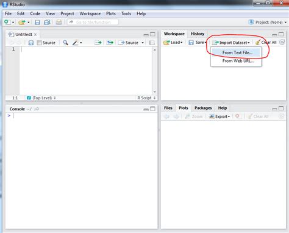
Task: Click the previous plot arrow icon
Action: pos(167,116)
